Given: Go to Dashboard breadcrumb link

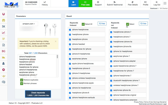Looking at the screenshot, I should pos(154,8).
